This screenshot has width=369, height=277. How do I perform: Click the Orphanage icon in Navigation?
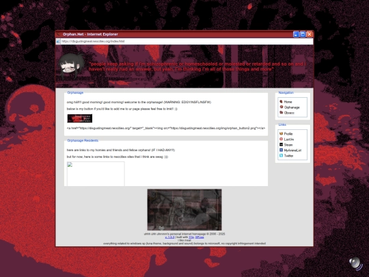(x=281, y=107)
